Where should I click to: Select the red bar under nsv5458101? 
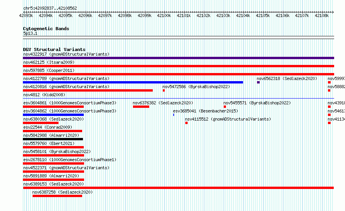coord(53,155)
